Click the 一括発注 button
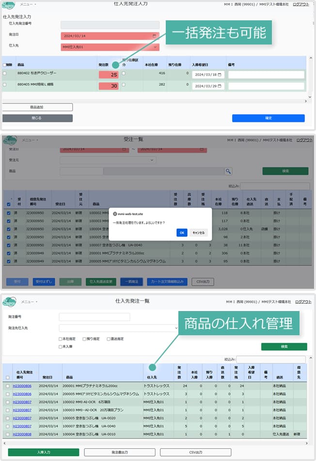 pos(131,282)
